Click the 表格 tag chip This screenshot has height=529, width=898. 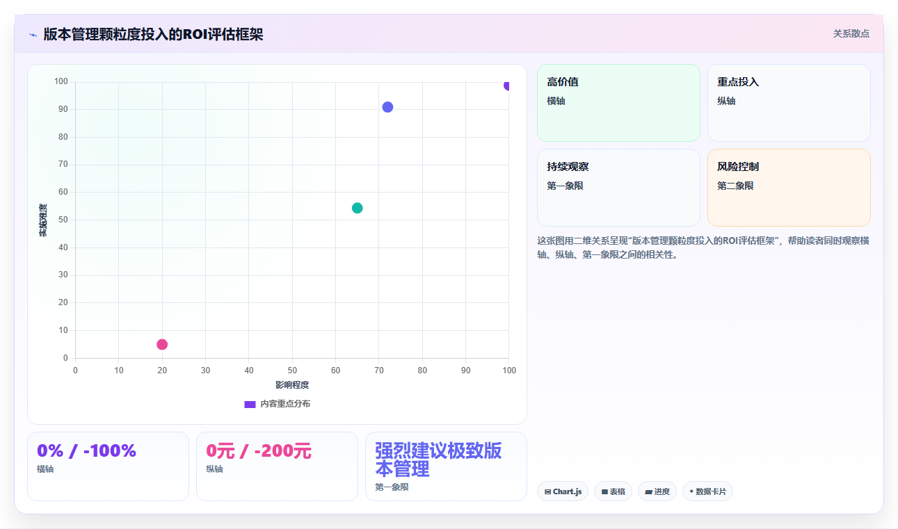(x=613, y=491)
